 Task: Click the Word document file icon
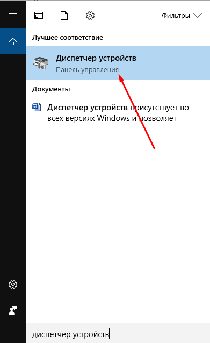point(37,107)
